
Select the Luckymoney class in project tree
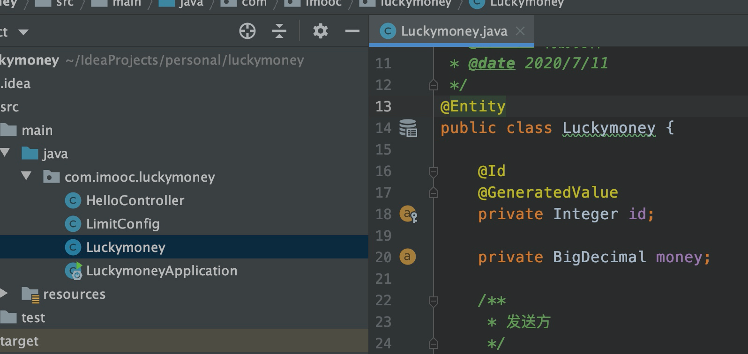(126, 247)
